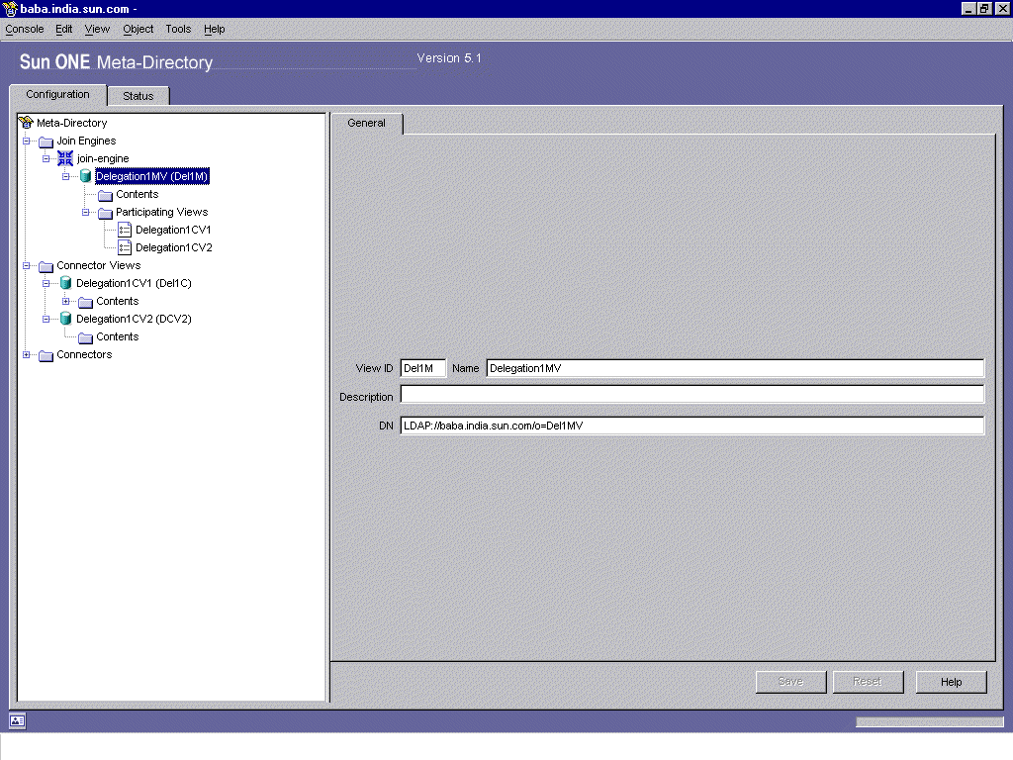Select the Delegation1CV2 (DCV2) label

134,319
